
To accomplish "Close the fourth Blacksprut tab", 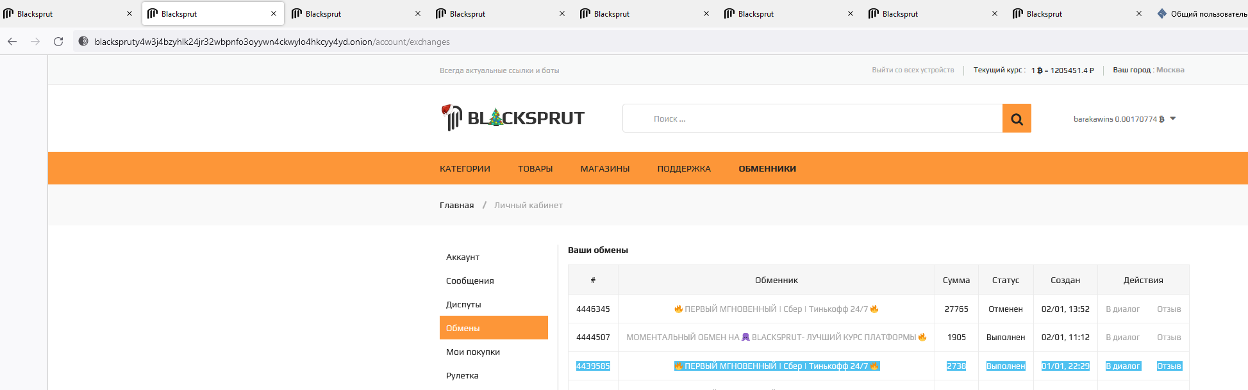I will (562, 13).
